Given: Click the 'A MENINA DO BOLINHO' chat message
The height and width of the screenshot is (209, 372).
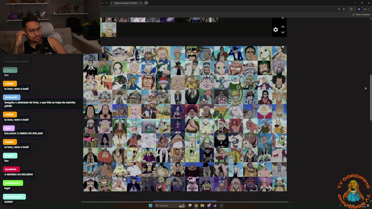Looking at the screenshot, I should [19, 174].
